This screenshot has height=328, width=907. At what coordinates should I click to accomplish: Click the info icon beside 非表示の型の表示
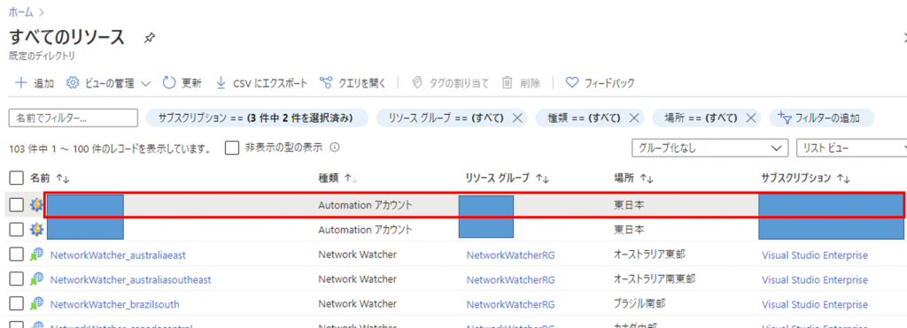(334, 148)
